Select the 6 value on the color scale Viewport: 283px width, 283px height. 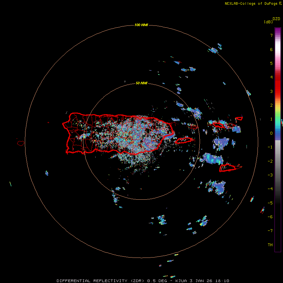click(271, 49)
